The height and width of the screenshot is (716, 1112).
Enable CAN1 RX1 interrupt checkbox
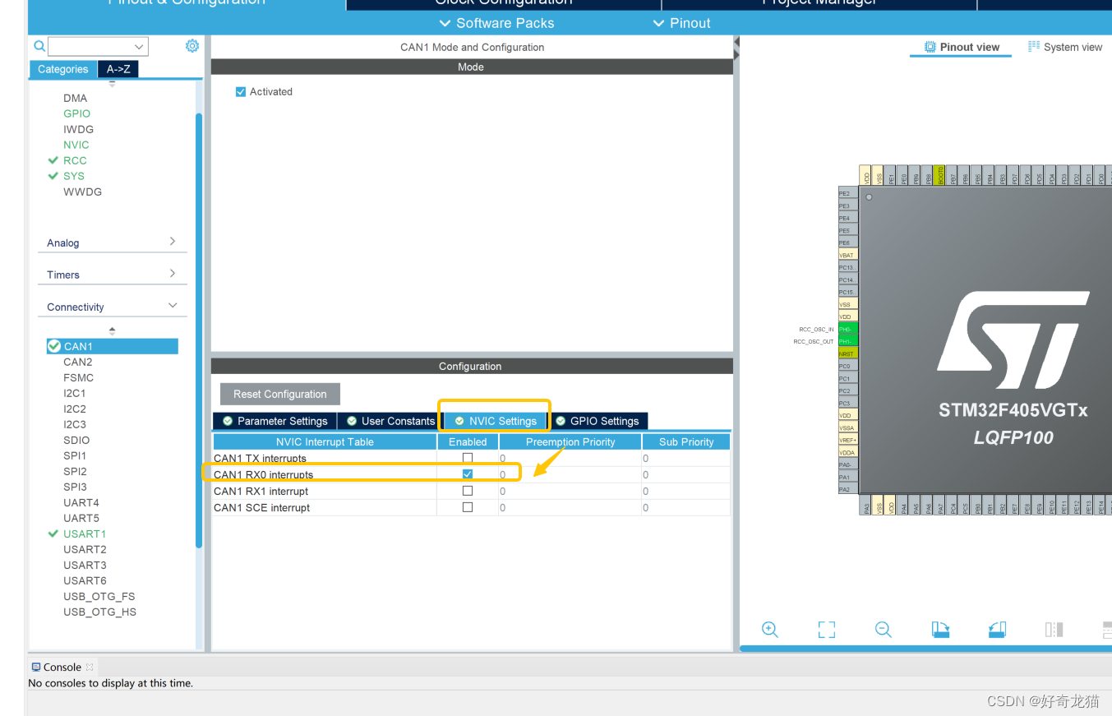[x=468, y=491]
